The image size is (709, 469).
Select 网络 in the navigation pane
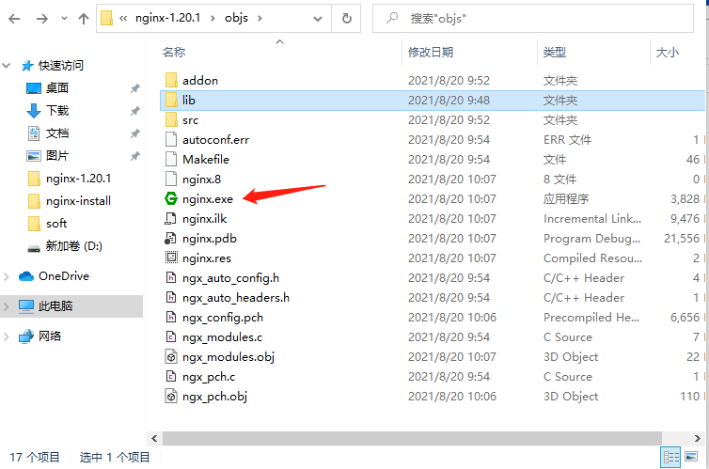[x=50, y=336]
